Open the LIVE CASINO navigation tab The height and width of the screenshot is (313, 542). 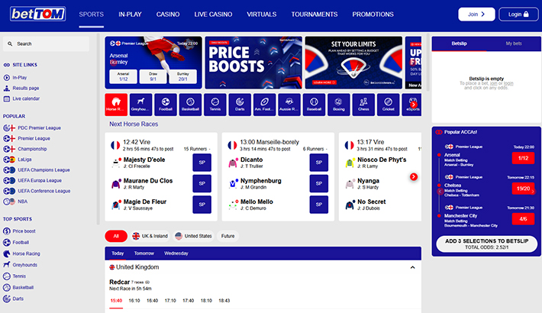(x=213, y=15)
